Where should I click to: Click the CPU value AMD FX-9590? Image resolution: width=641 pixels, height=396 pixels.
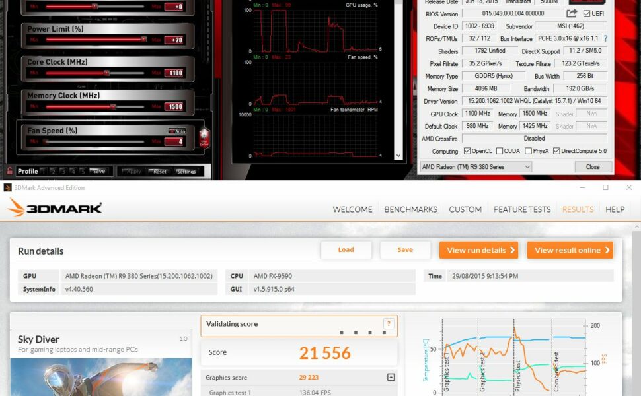273,276
